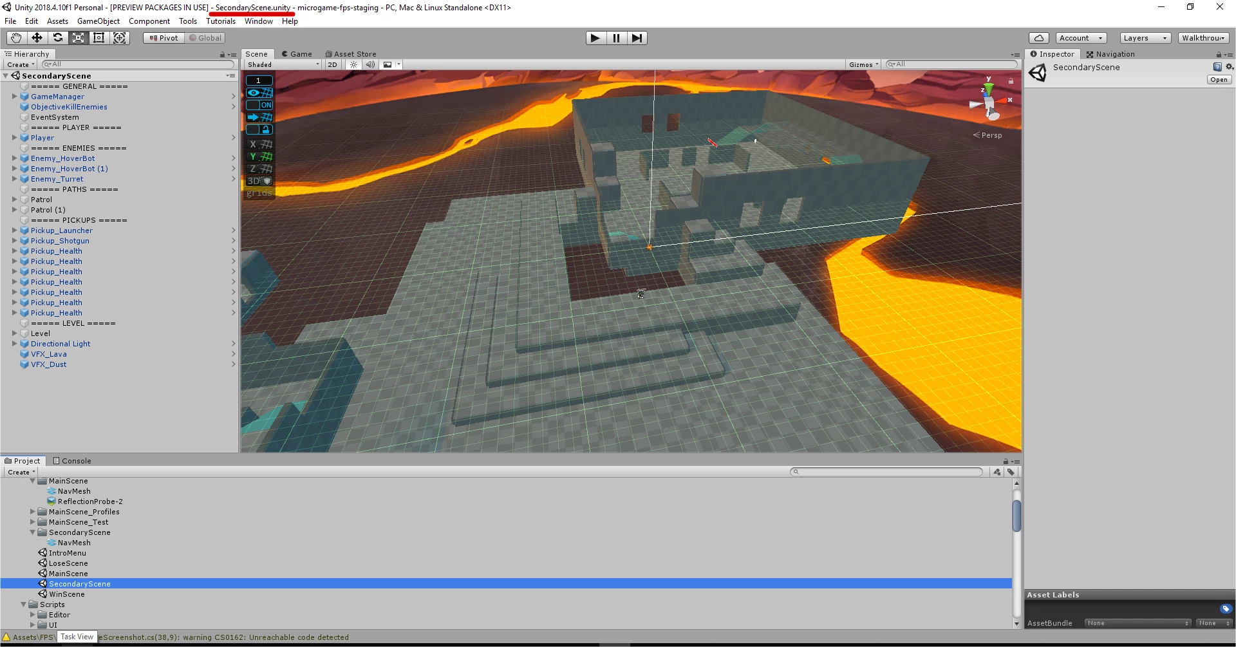Select the Move tool

37,38
